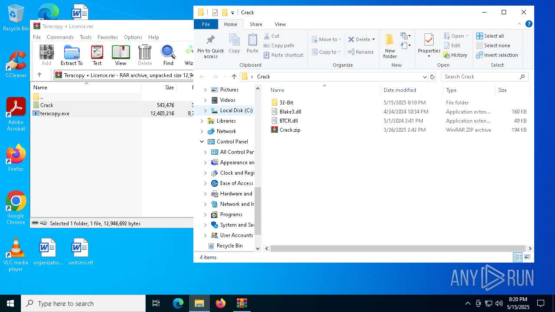
Task: Click Select none in the ribbon
Action: click(x=493, y=45)
